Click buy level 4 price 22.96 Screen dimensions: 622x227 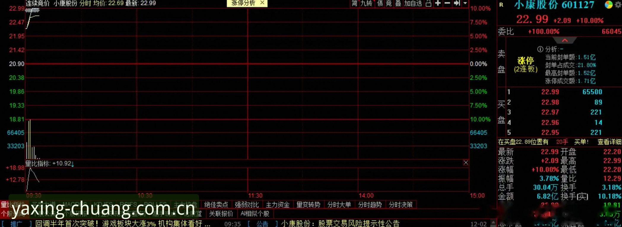[550, 123]
